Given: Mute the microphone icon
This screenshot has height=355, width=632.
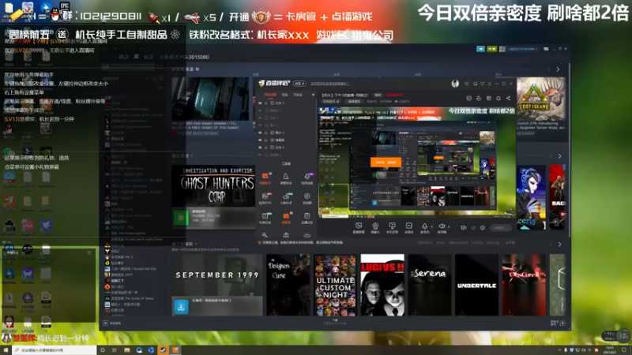Looking at the screenshot, I should point(424,227).
